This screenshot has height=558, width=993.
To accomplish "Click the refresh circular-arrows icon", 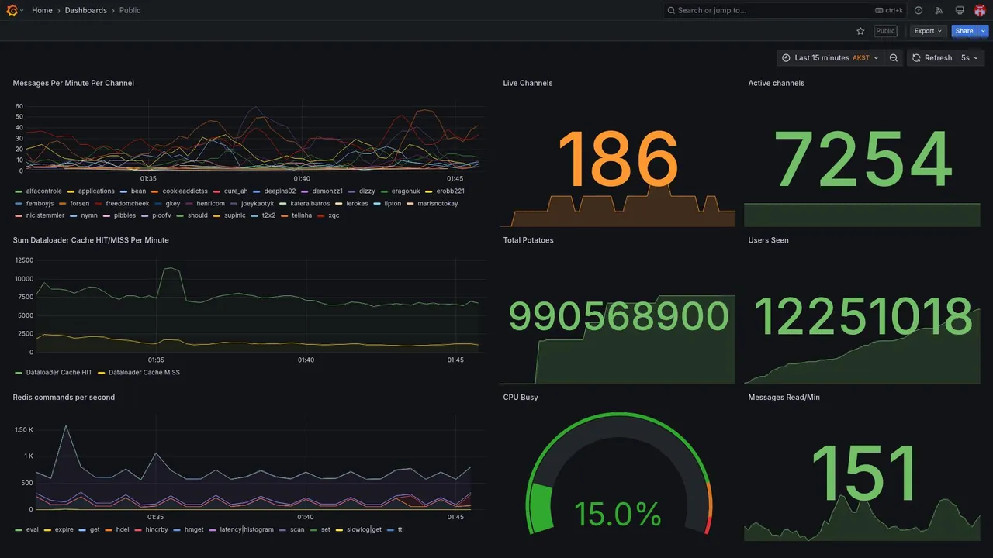I will click(916, 58).
